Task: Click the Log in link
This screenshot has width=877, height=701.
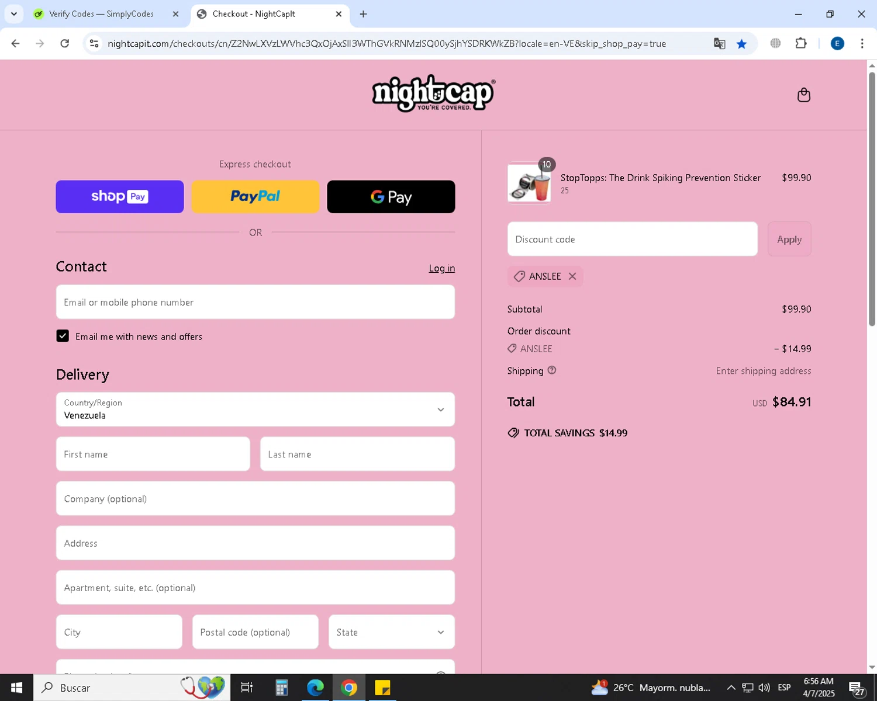Action: [442, 268]
